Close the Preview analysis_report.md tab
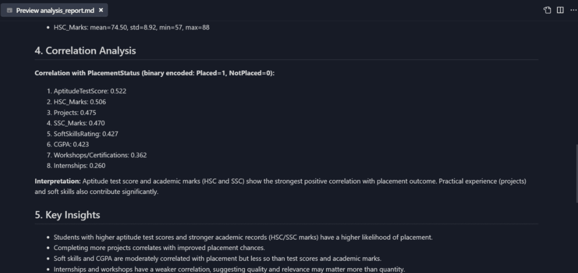Viewport: 578px width, 273px height. click(x=101, y=10)
